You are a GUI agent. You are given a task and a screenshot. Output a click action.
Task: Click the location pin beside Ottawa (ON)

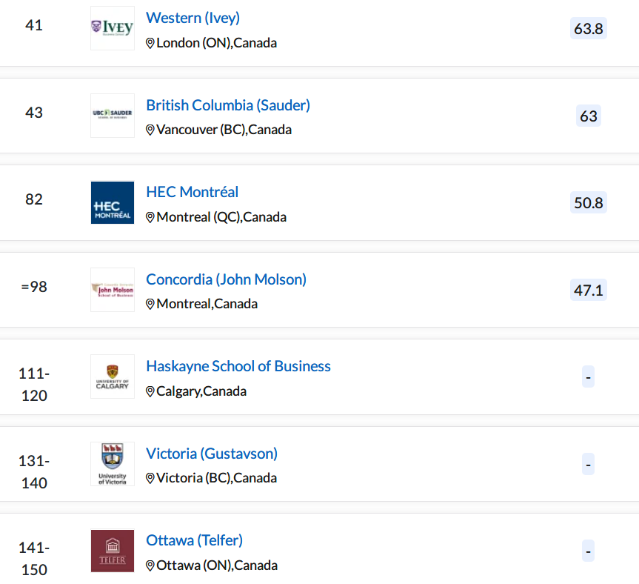150,565
